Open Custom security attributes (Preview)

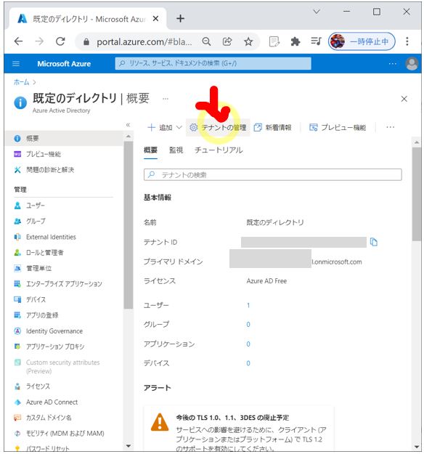57,367
